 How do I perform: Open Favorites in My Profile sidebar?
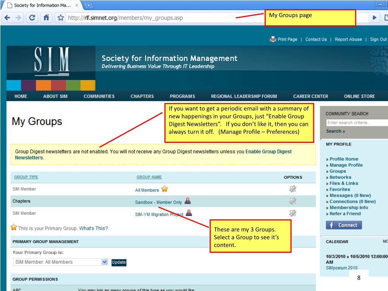click(x=340, y=189)
